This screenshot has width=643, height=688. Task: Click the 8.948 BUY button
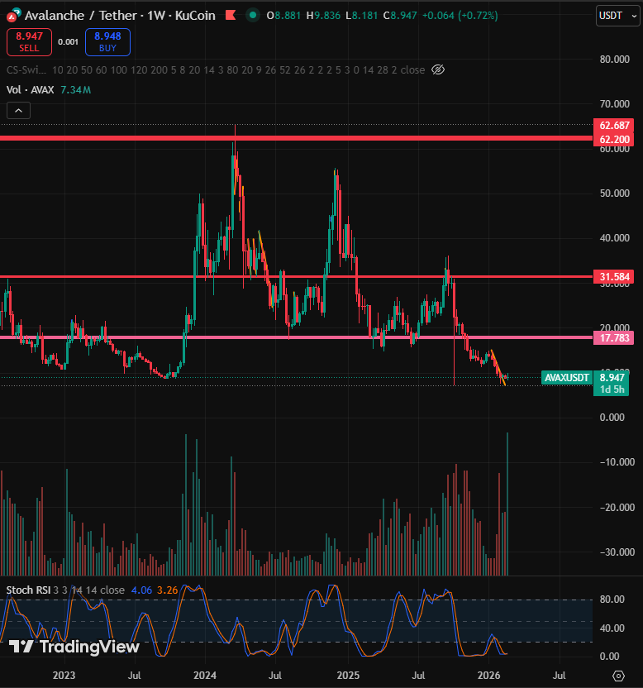tap(107, 42)
